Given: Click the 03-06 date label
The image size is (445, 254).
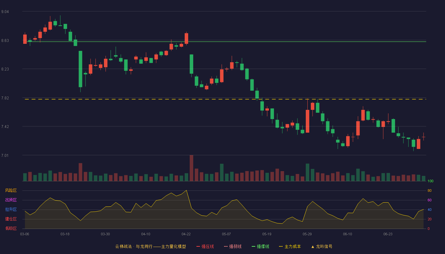Looking at the screenshot, I should tap(24, 234).
